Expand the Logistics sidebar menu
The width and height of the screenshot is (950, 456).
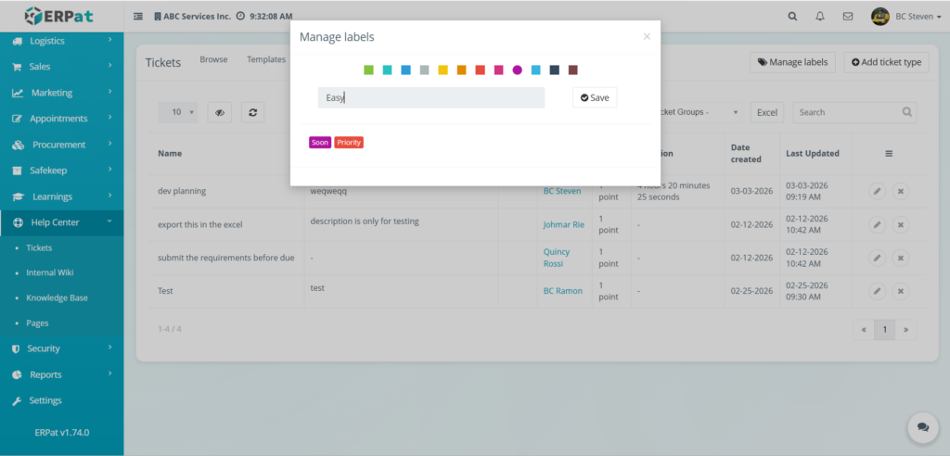click(x=62, y=41)
